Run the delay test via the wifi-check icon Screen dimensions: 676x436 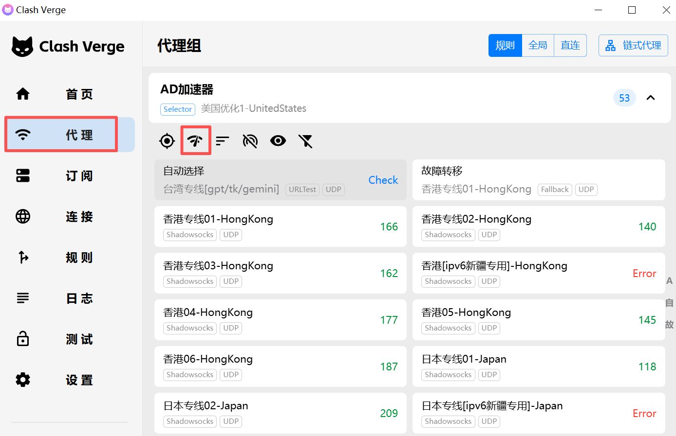pos(195,141)
